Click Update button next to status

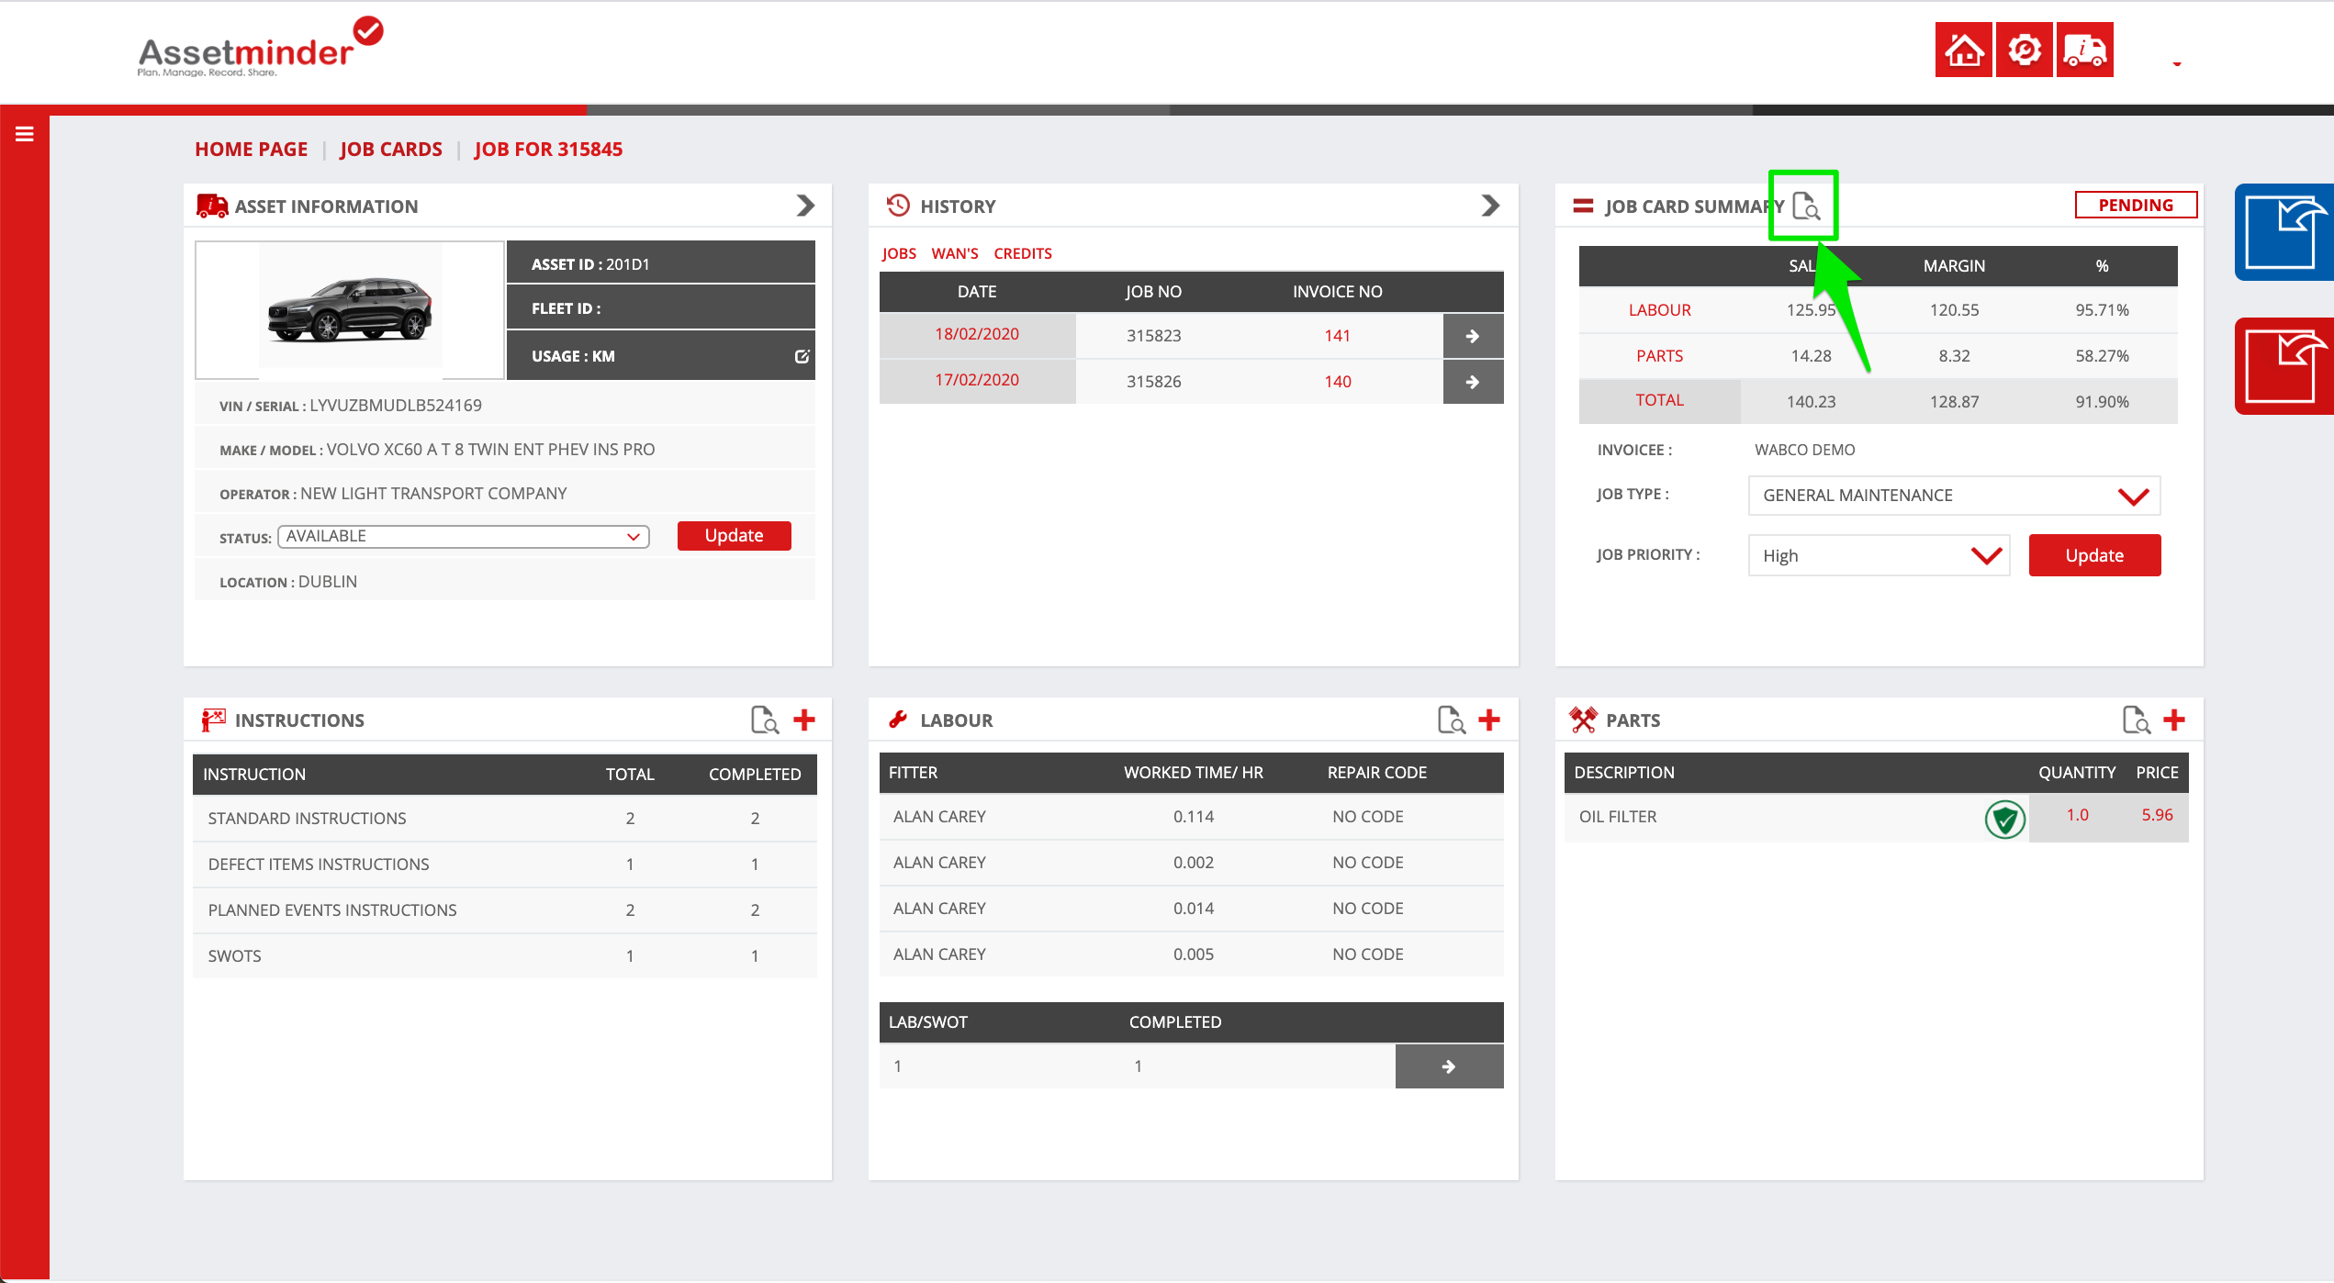pyautogui.click(x=734, y=536)
